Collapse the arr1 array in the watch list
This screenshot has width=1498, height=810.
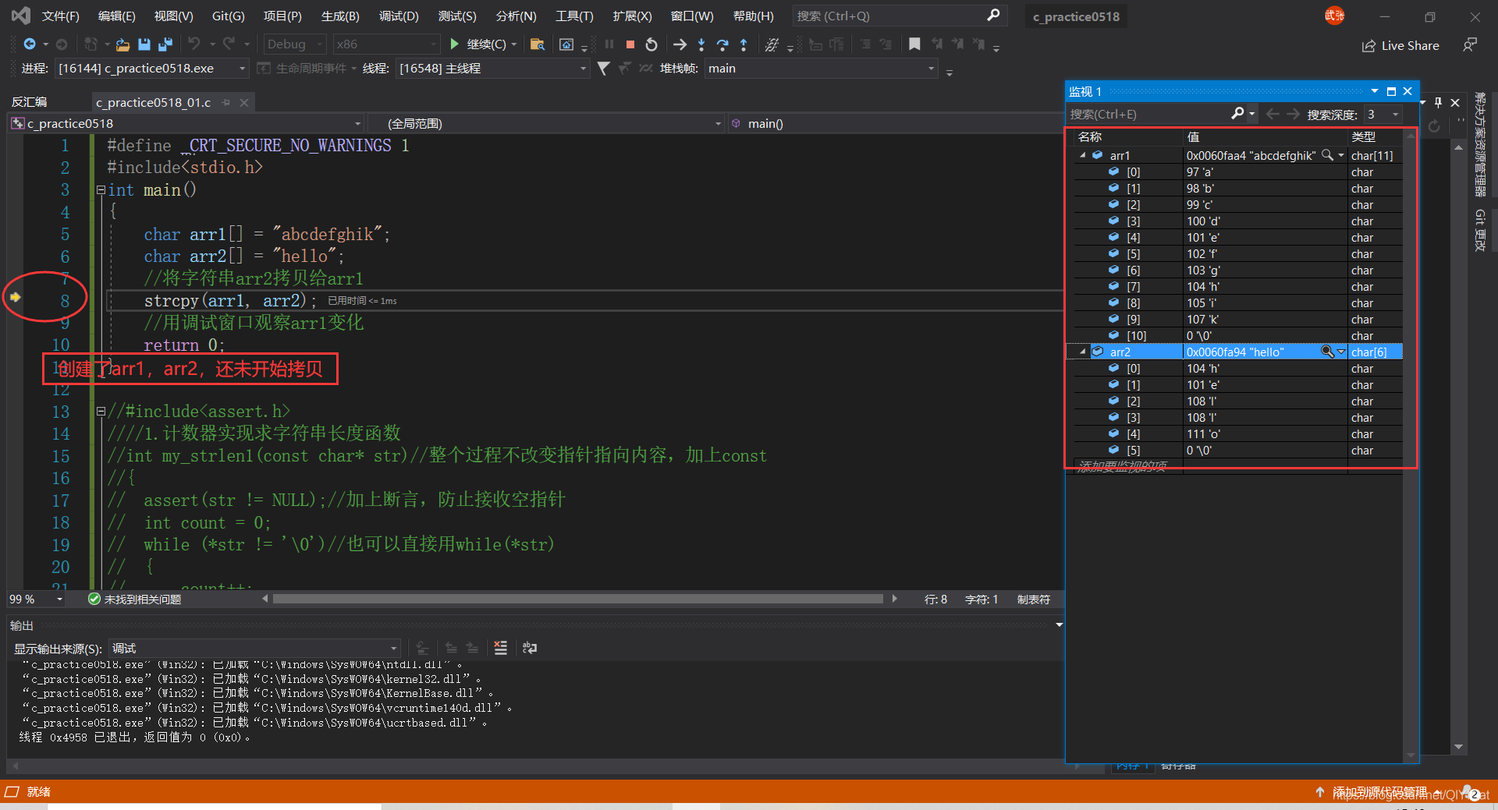(1082, 156)
